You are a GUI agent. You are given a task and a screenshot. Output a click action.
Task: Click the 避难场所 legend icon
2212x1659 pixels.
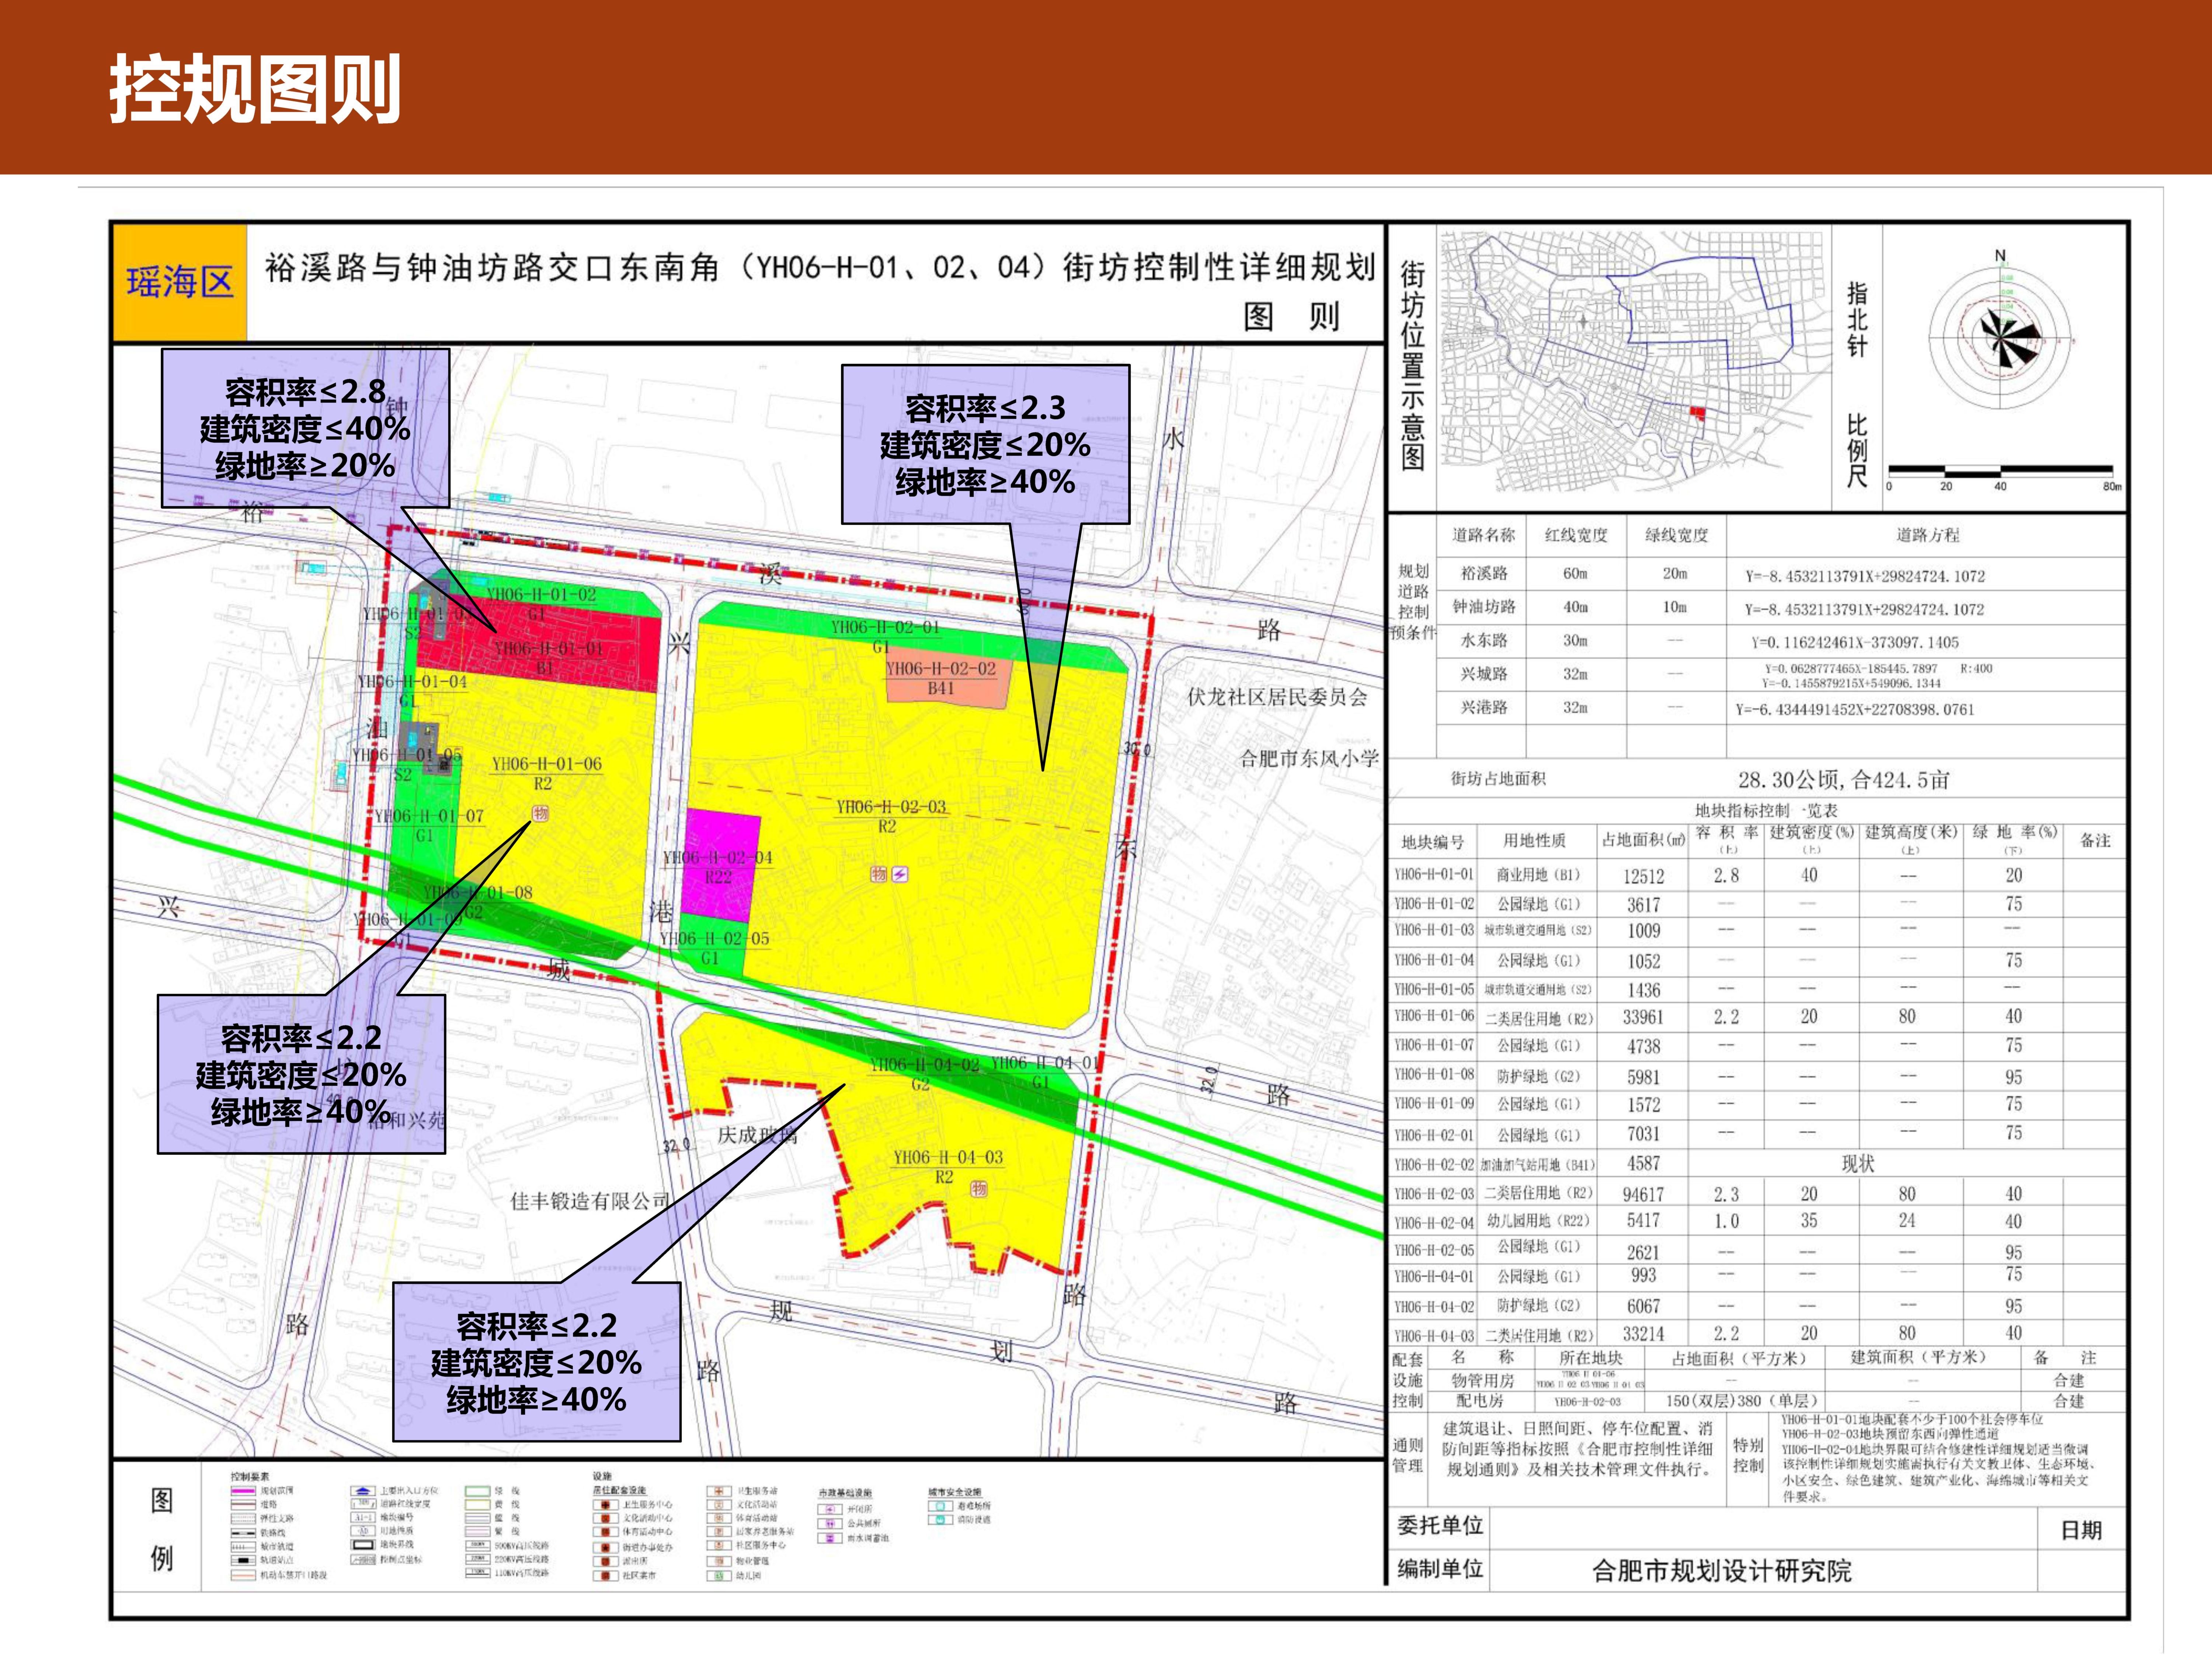click(x=940, y=1506)
